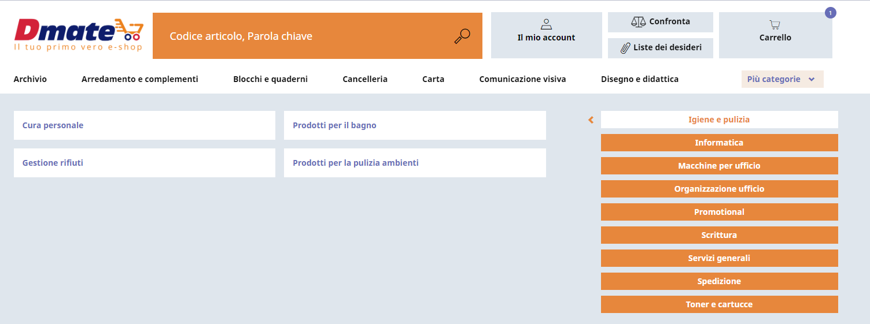Open the Dmate logo home link

79,35
